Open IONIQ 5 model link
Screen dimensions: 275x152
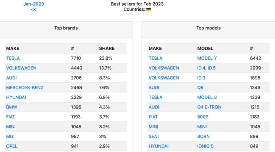(x=205, y=146)
